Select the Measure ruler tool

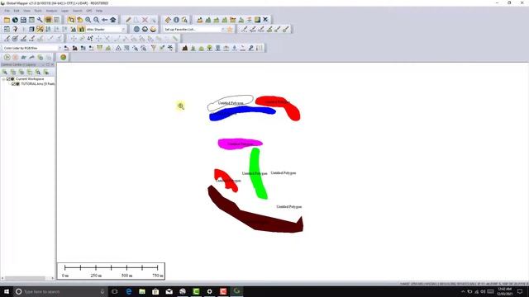point(168,20)
